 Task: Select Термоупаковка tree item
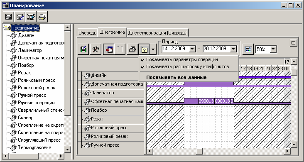[34, 147]
